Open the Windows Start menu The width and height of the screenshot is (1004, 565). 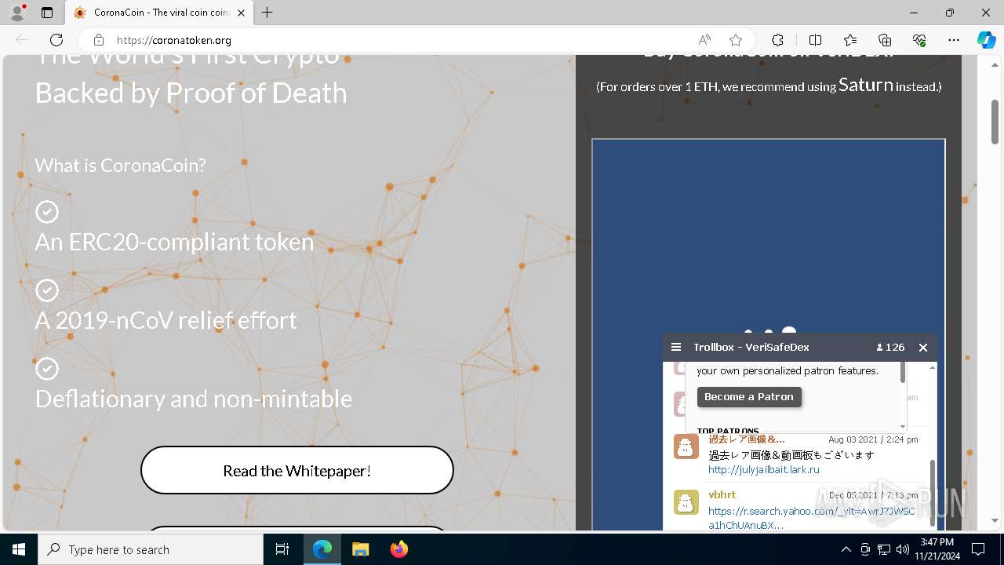coord(19,549)
